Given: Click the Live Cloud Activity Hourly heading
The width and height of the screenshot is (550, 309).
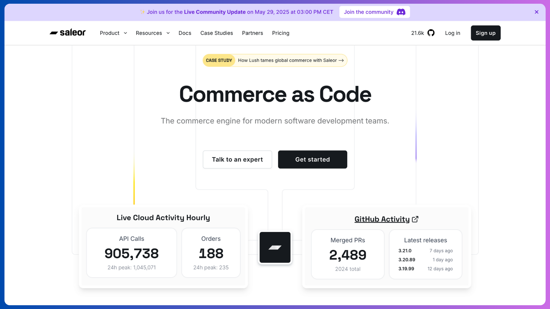Looking at the screenshot, I should coord(163,218).
